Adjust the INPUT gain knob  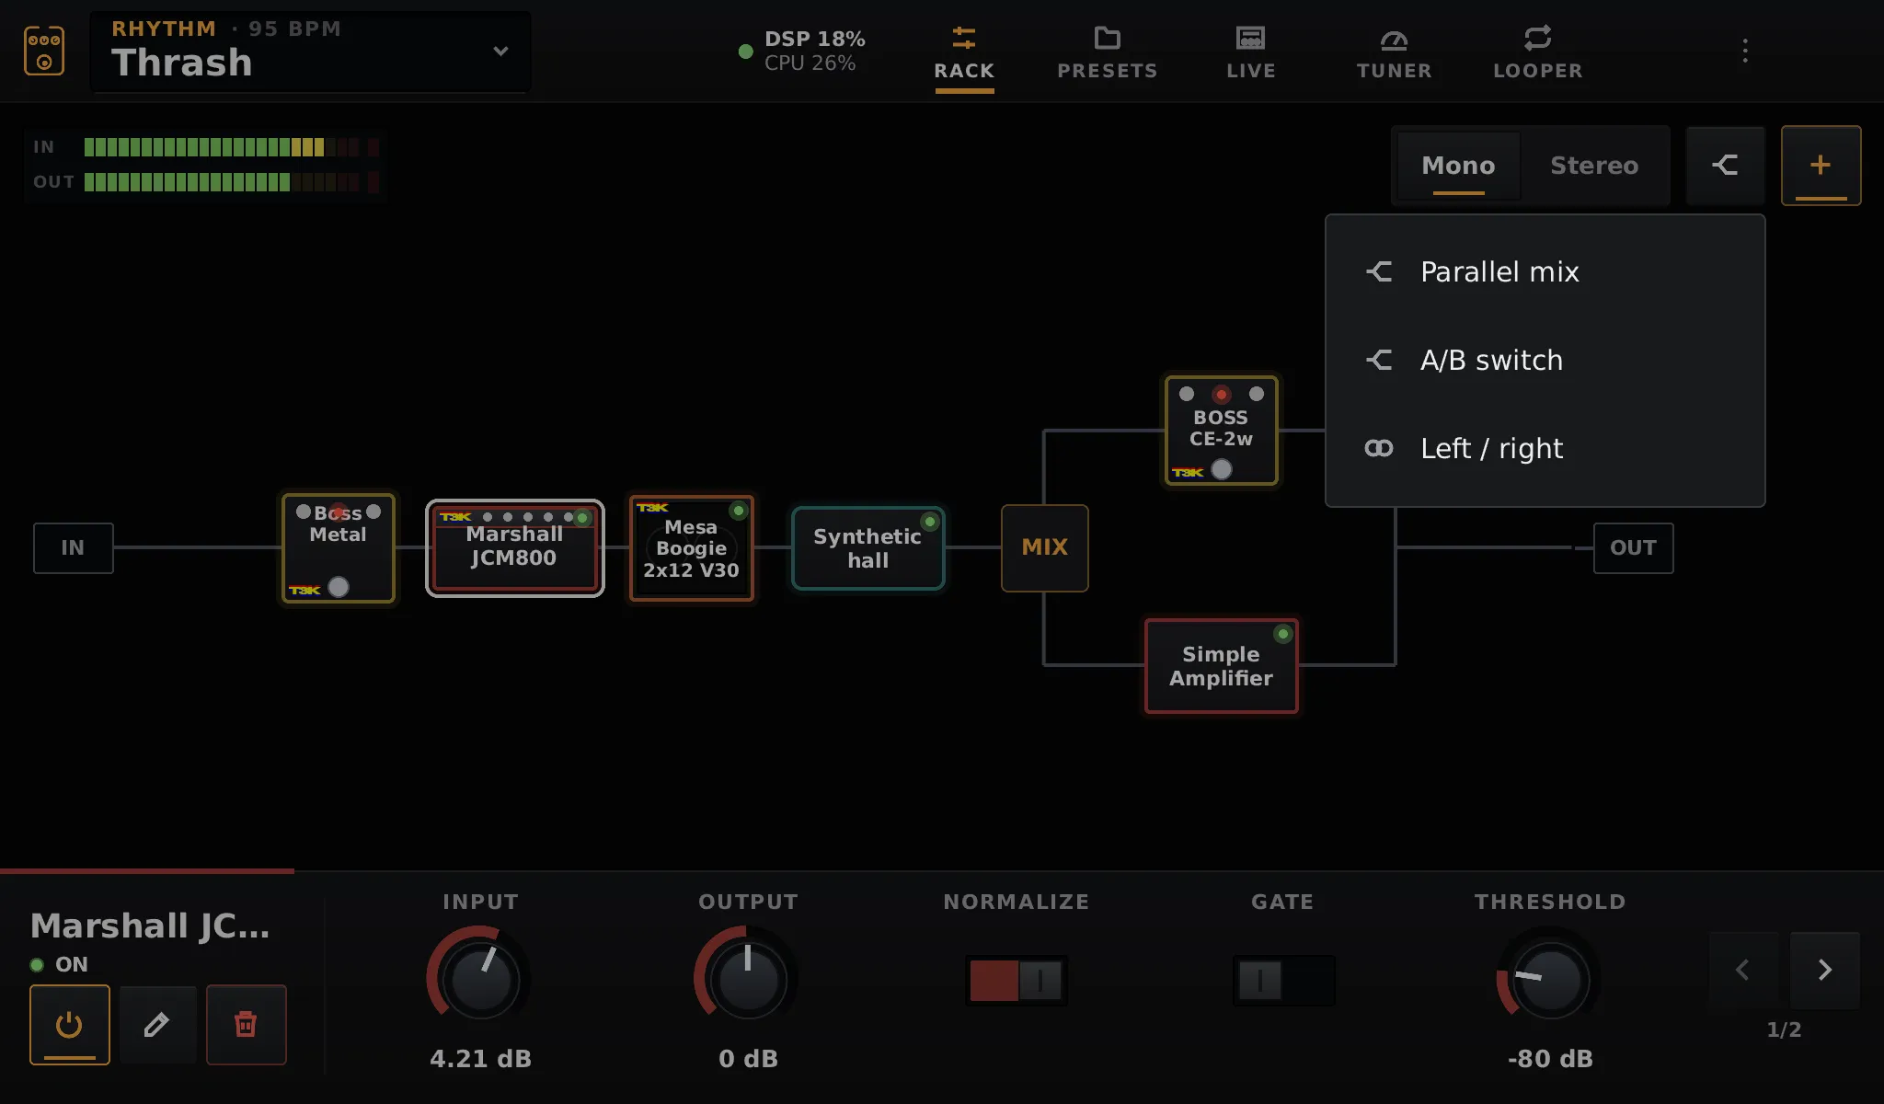pos(480,978)
